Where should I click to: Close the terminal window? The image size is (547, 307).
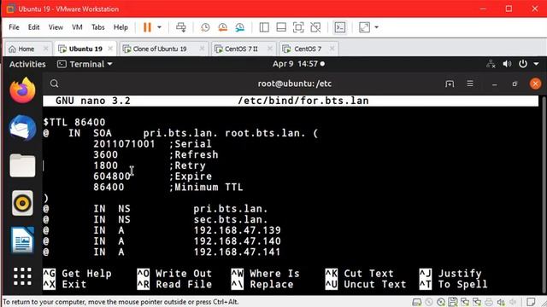(x=535, y=84)
